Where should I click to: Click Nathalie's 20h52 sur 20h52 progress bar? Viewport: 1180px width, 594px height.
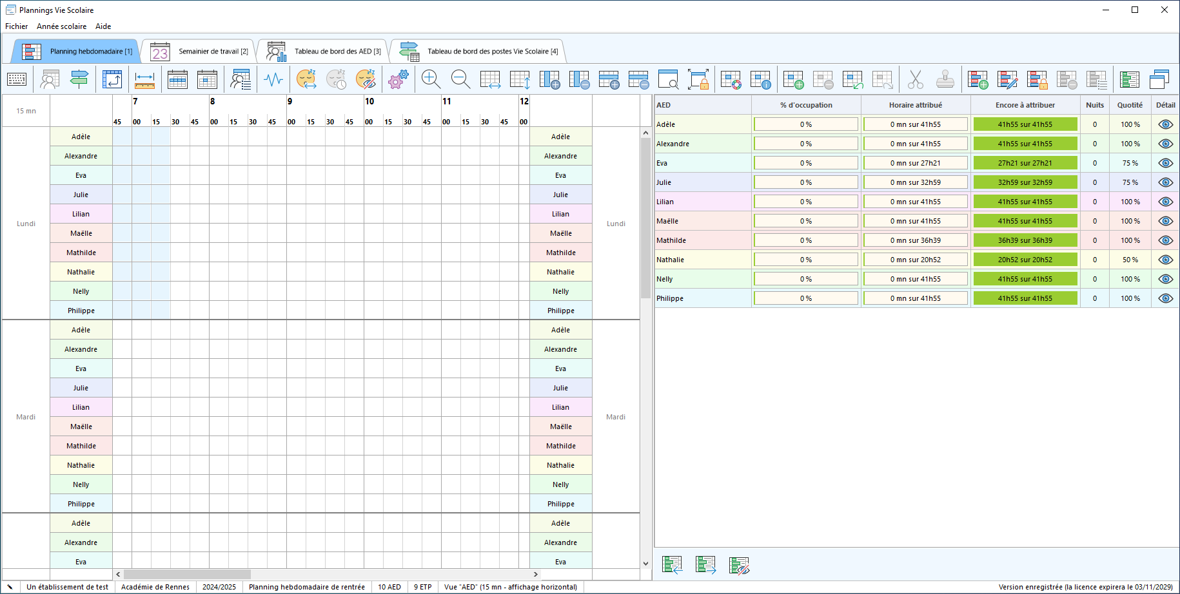tap(1025, 260)
